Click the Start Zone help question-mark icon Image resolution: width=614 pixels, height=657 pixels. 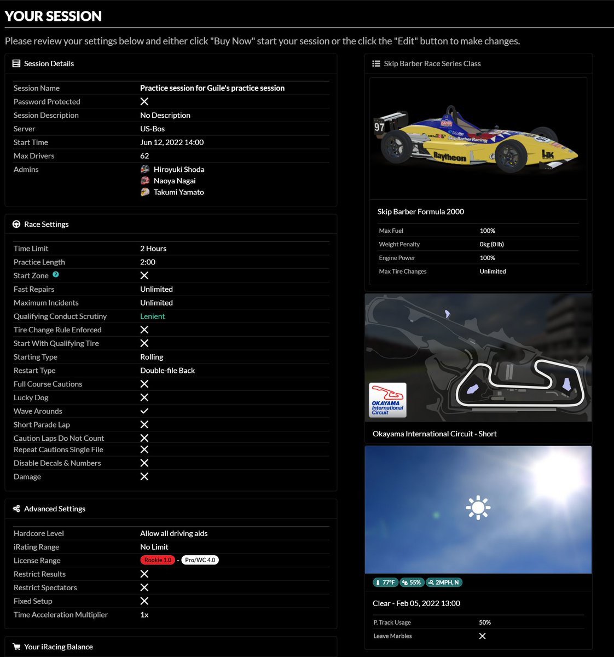point(55,275)
